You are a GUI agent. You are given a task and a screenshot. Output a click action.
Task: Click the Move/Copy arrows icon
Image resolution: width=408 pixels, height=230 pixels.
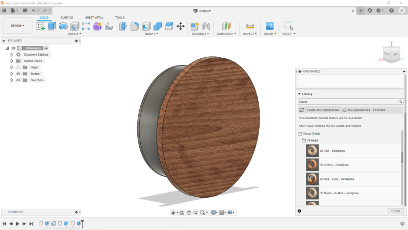(180, 26)
